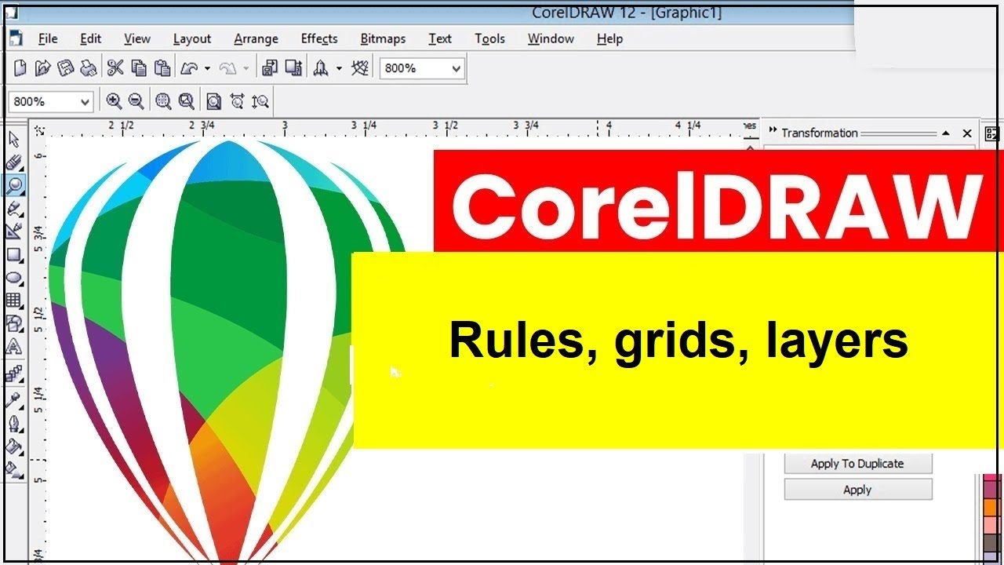
Task: Open the Application launcher icon
Action: coord(321,68)
